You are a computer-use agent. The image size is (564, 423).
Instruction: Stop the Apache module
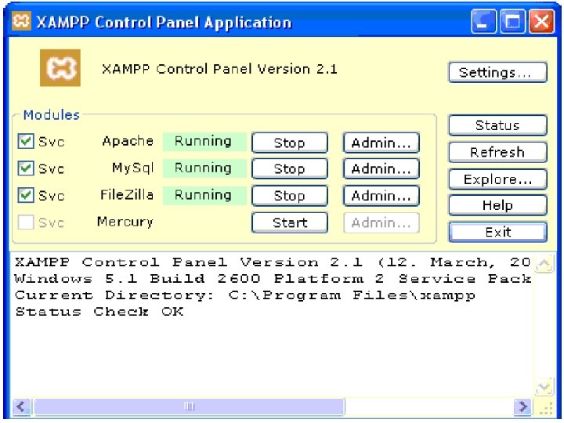coord(290,143)
